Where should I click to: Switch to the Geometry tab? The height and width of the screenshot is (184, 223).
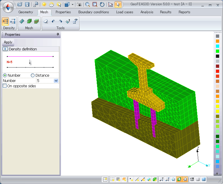click(26, 12)
